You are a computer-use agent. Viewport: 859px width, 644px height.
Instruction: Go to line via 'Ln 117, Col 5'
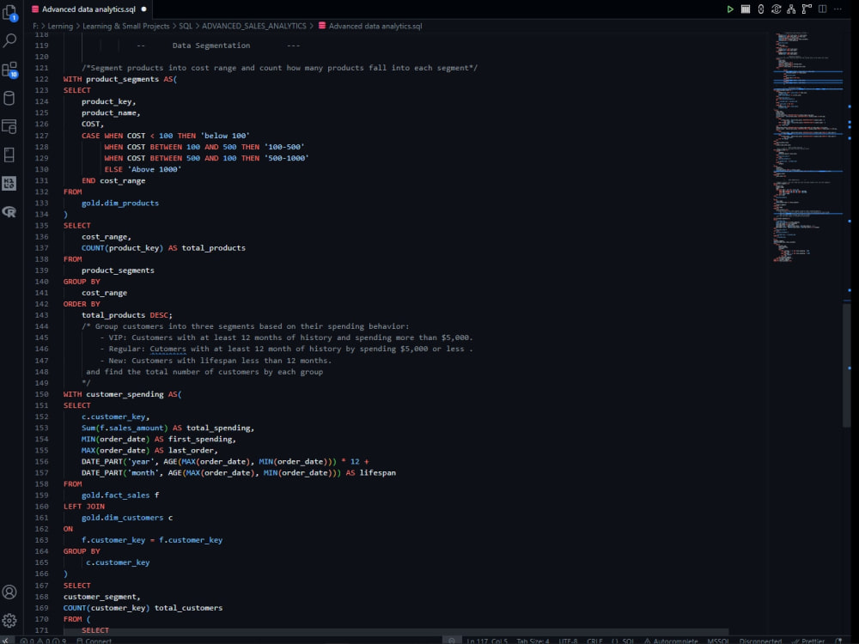point(487,641)
